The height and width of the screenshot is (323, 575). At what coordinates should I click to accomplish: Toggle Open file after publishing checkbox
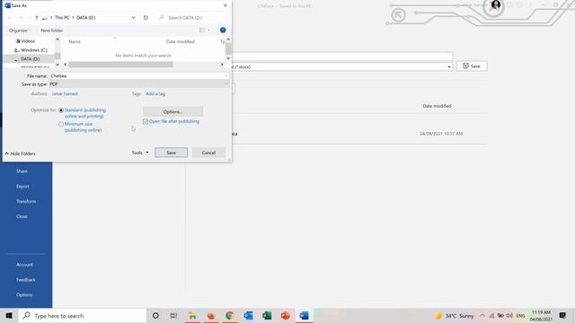146,121
